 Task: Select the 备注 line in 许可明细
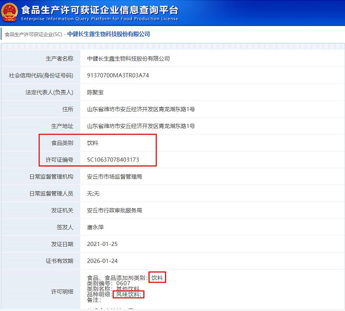94,300
